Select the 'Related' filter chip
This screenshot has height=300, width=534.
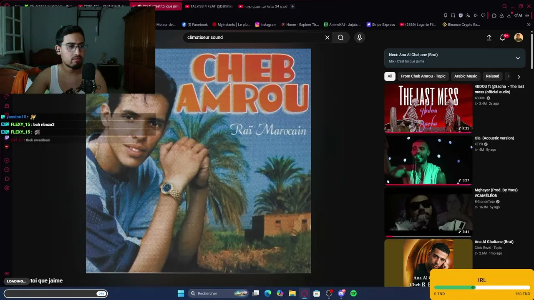(492, 76)
